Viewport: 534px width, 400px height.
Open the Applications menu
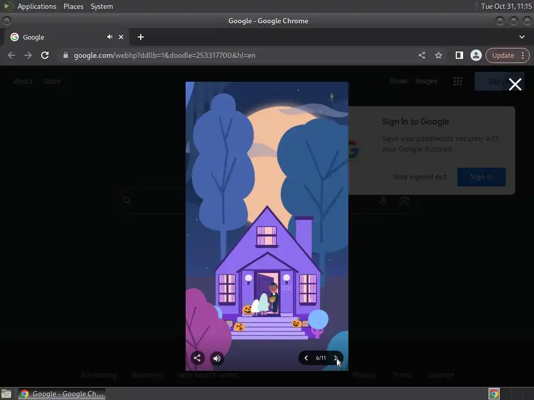pyautogui.click(x=37, y=6)
